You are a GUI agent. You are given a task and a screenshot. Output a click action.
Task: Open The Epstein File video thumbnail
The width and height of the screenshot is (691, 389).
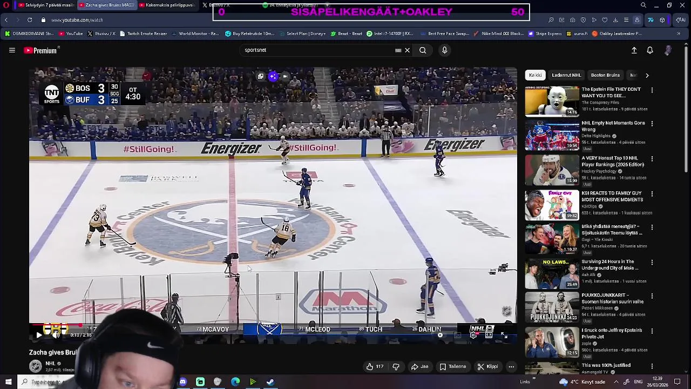click(552, 101)
